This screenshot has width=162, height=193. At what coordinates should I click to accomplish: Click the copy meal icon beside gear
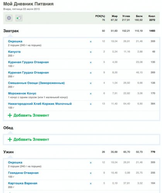(19, 18)
